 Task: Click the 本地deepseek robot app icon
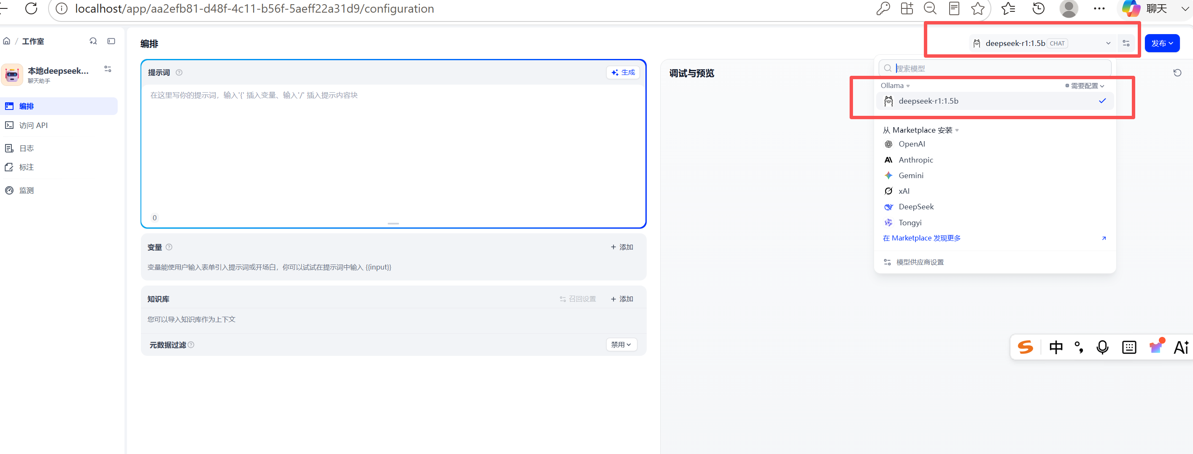click(12, 75)
